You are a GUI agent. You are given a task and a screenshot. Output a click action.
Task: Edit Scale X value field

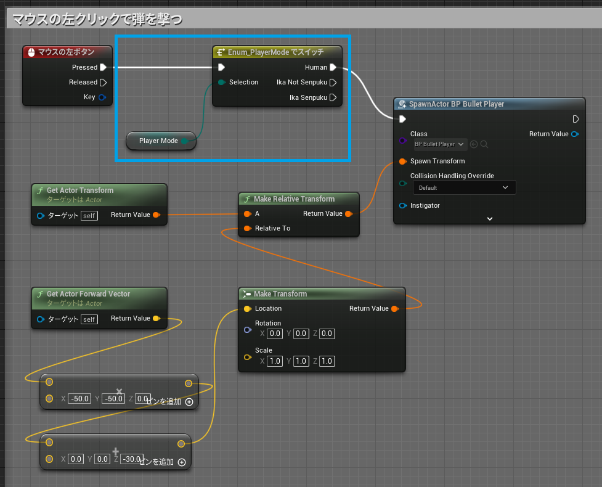pos(275,361)
